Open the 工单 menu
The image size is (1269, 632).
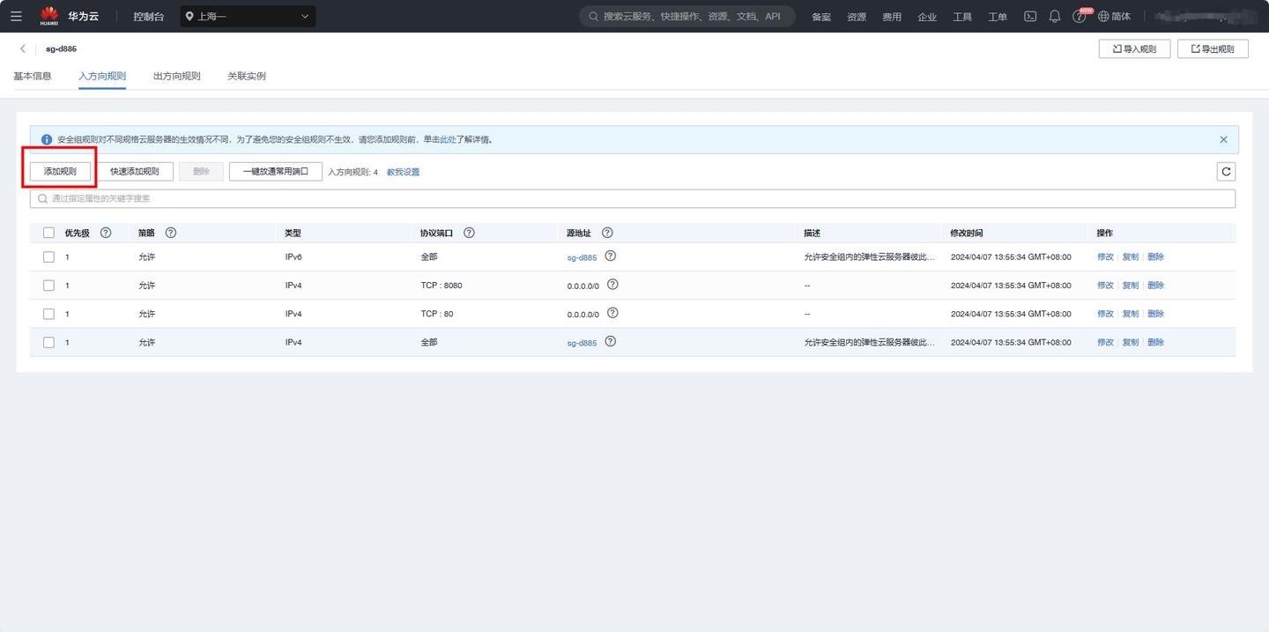[x=998, y=17]
